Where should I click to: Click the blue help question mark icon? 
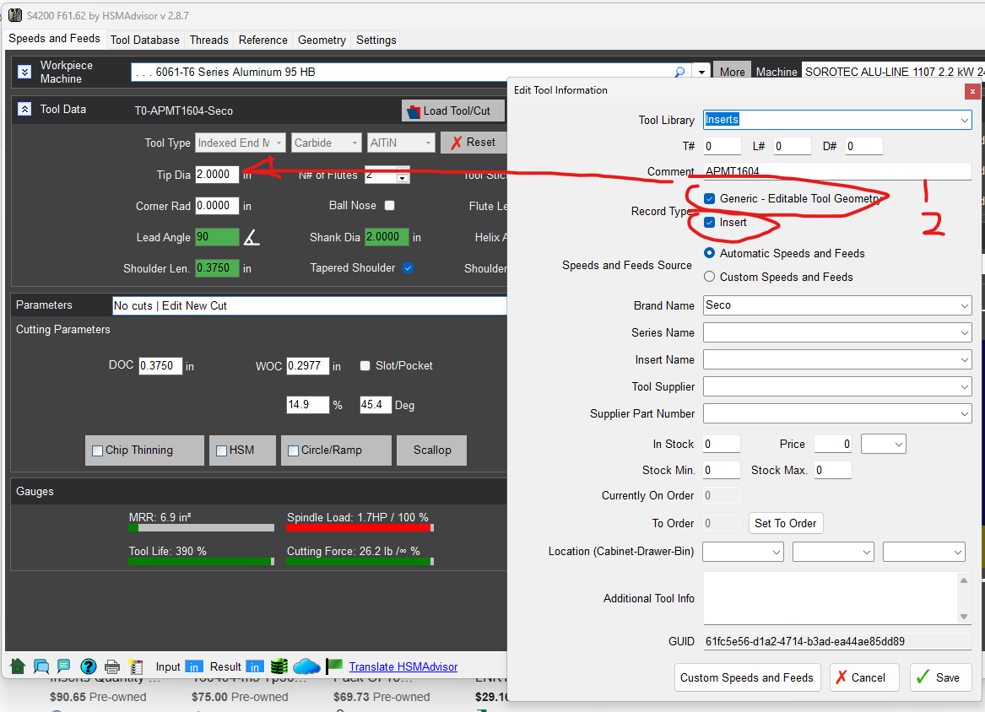pos(89,666)
